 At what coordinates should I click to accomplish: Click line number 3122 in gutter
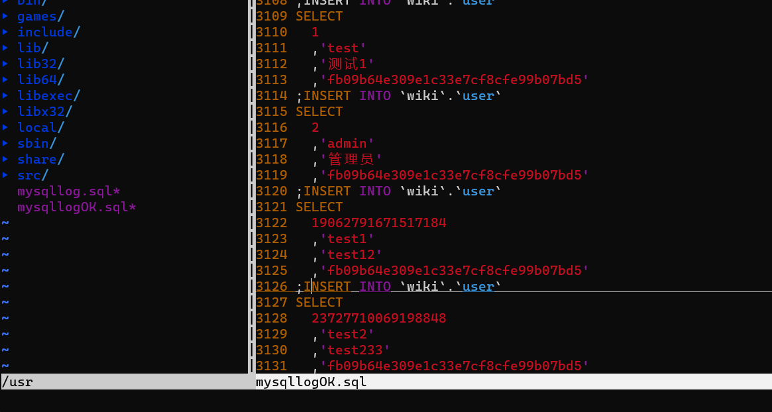pyautogui.click(x=272, y=223)
